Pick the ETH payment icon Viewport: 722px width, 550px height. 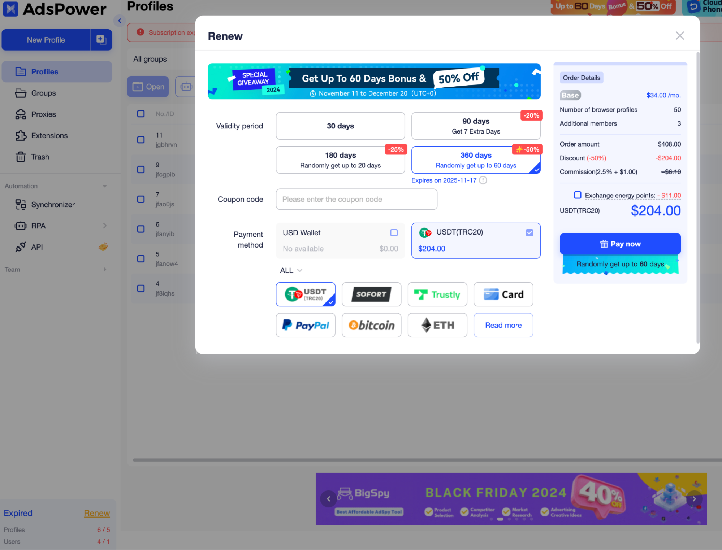coord(437,325)
